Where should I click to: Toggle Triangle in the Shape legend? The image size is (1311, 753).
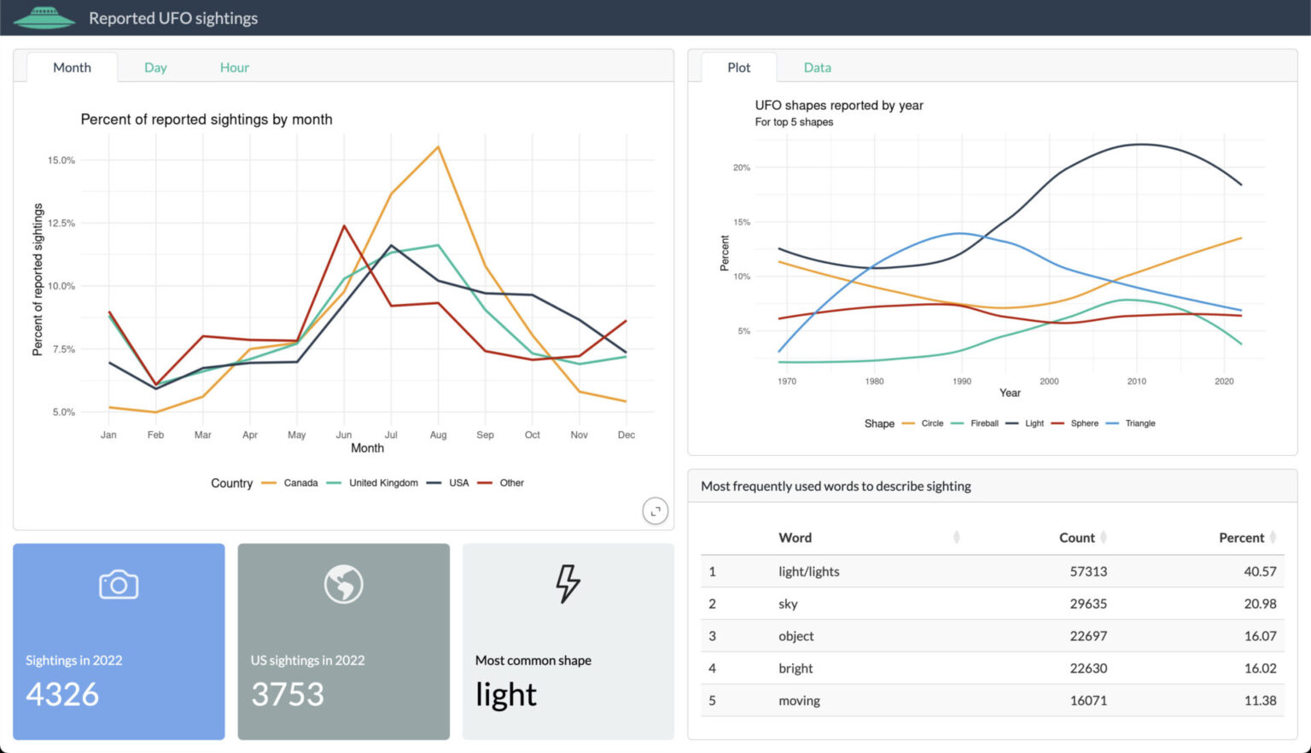[1141, 423]
